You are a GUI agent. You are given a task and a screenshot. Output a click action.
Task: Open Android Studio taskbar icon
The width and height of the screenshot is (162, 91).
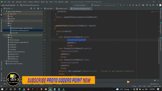50,89
